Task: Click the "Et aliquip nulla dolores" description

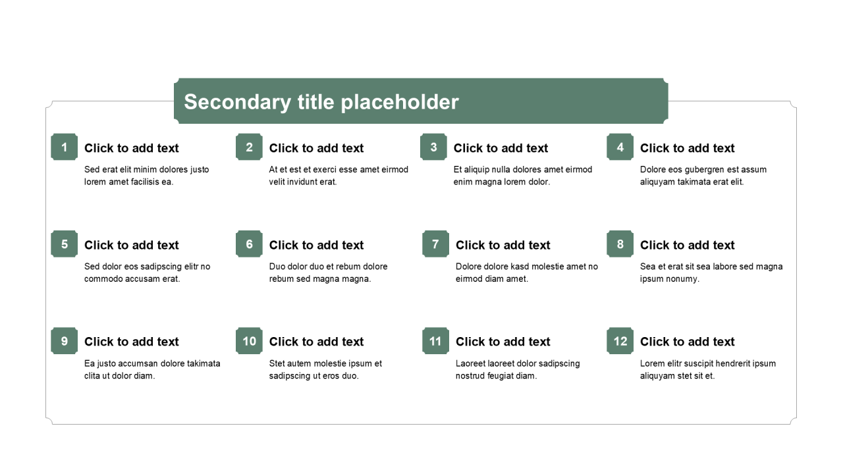Action: (523, 176)
